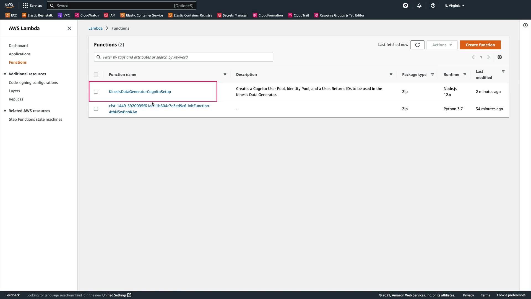
Task: Click the Create function button
Action: point(480,45)
